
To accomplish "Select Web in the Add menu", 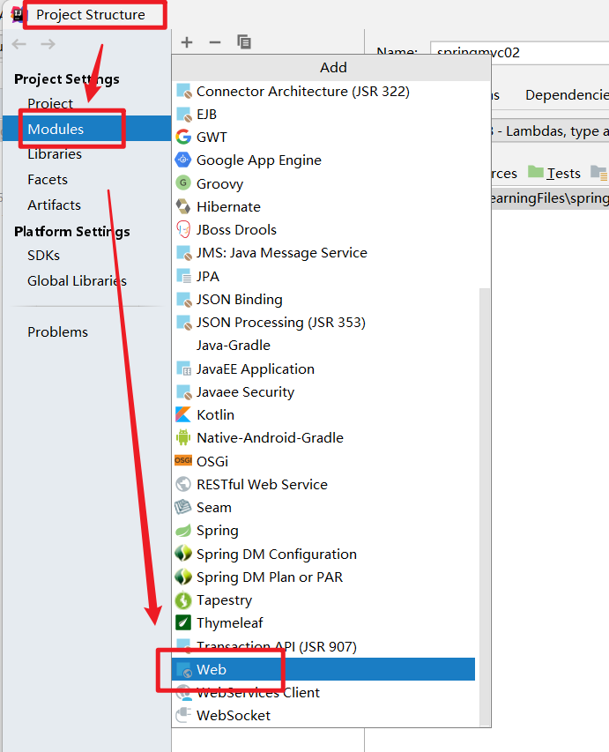I will point(323,669).
